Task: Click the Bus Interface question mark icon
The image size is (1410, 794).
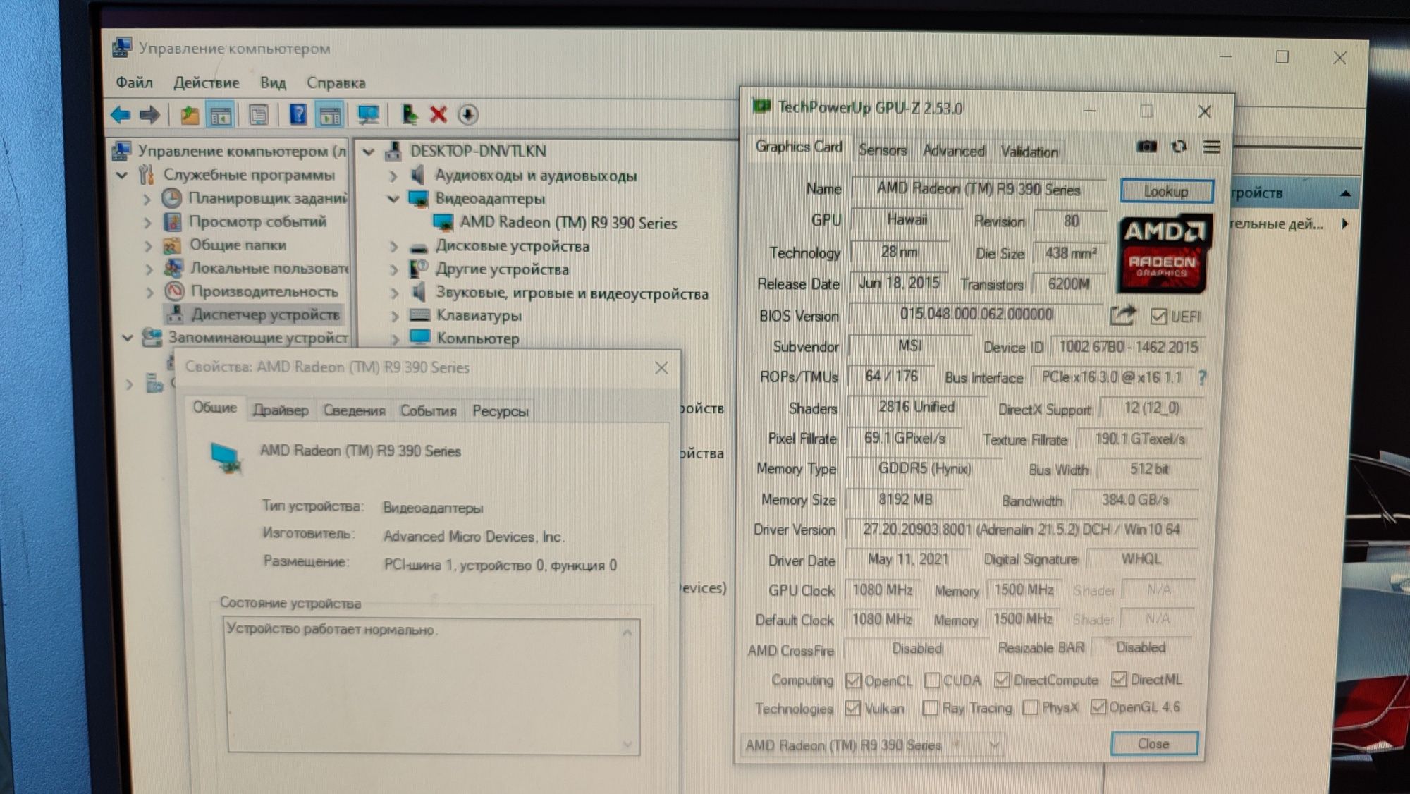Action: 1202,378
